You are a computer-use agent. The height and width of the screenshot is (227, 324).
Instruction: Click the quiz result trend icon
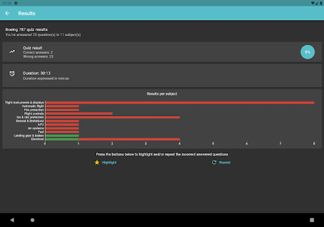[12, 52]
